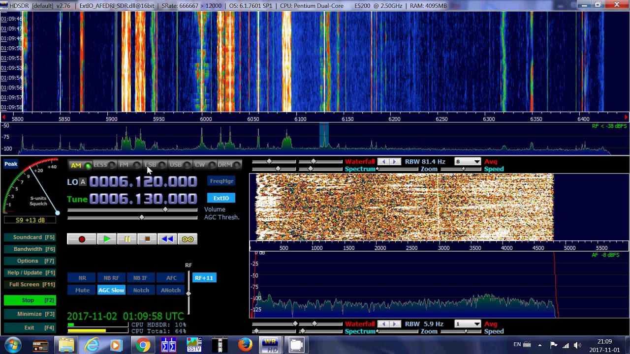Click the Exit [F4] button
Viewport: 630px width, 354px height.
coord(30,328)
